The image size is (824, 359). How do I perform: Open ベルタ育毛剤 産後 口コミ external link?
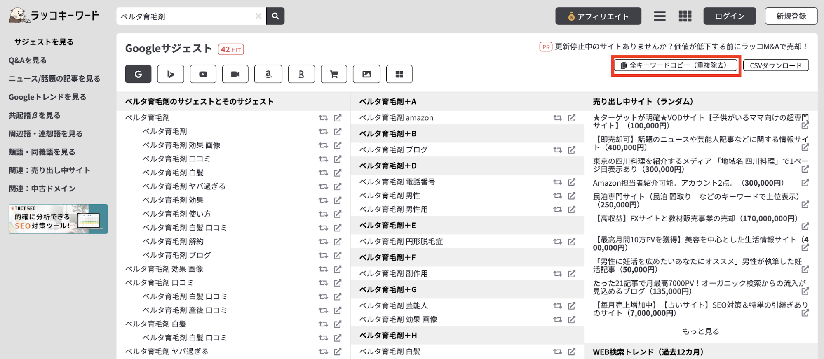click(338, 310)
